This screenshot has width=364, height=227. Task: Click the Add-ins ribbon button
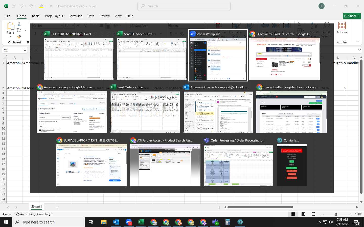click(x=342, y=28)
